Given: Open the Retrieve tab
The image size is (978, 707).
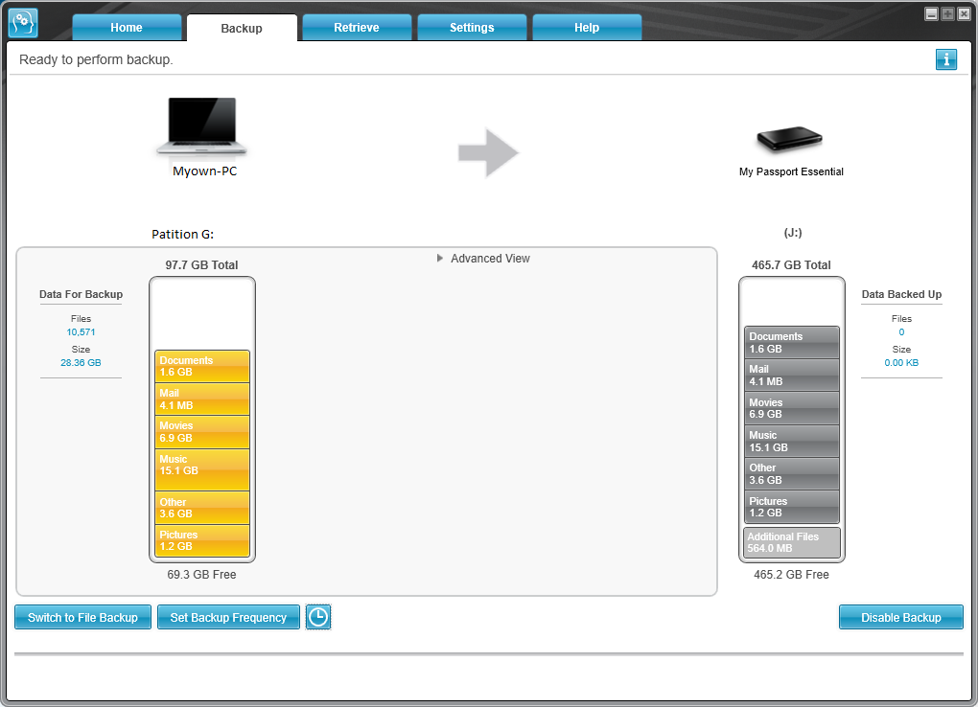Looking at the screenshot, I should (x=356, y=28).
